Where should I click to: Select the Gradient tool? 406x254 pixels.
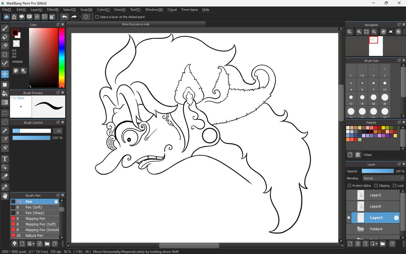5,102
